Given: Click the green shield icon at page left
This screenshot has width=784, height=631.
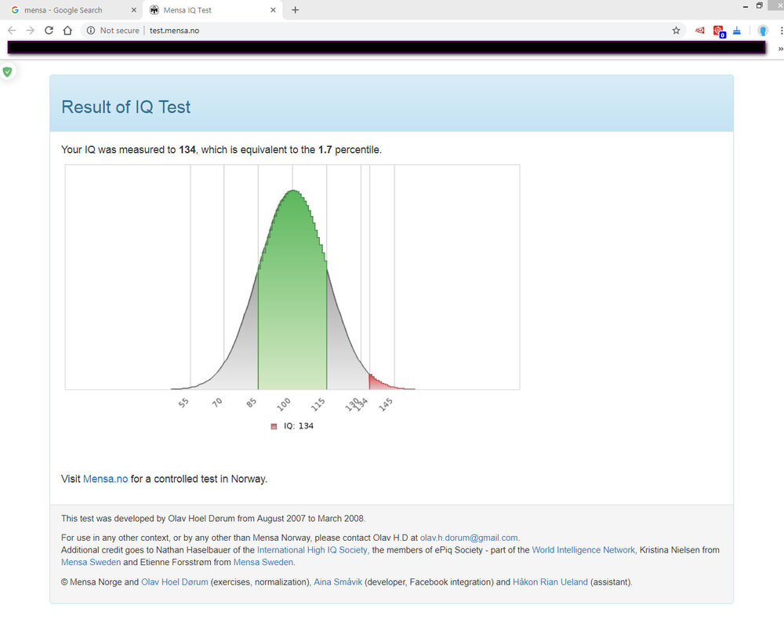Looking at the screenshot, I should (x=8, y=71).
